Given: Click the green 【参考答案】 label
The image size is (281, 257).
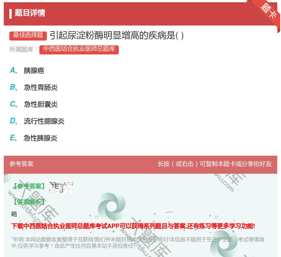Looking at the screenshot, I should (28, 186).
